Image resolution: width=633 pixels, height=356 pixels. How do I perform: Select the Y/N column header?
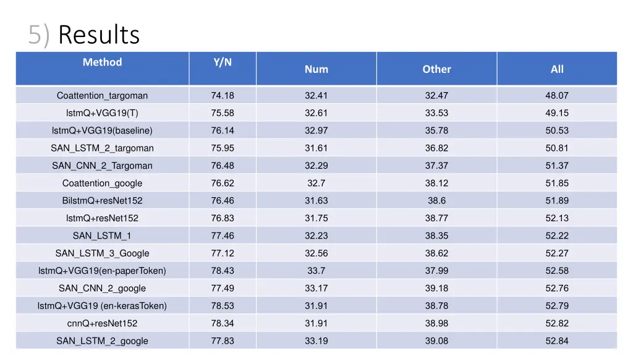pyautogui.click(x=223, y=62)
